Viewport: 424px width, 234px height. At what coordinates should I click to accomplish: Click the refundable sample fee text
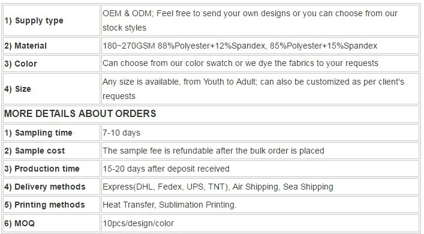point(213,151)
